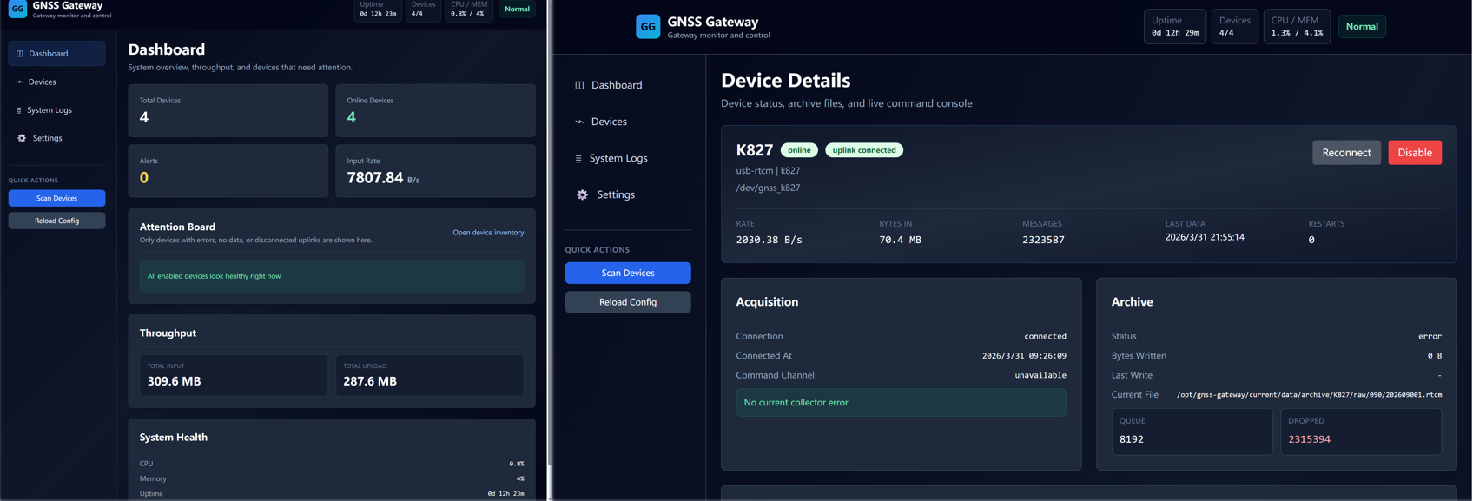The height and width of the screenshot is (501, 1473).
Task: Click Settings gear icon in Device Details sidebar
Action: click(x=582, y=194)
